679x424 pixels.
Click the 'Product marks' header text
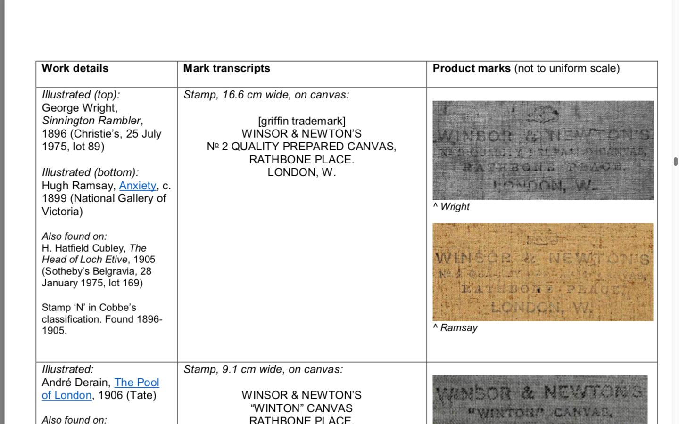coord(472,68)
